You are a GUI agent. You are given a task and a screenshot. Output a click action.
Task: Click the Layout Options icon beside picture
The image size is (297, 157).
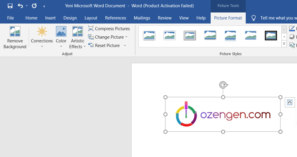tap(290, 102)
